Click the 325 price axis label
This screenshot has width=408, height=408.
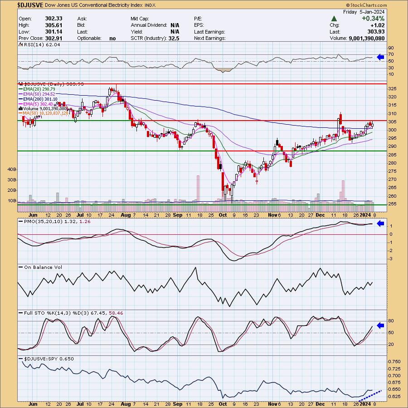pyautogui.click(x=393, y=89)
